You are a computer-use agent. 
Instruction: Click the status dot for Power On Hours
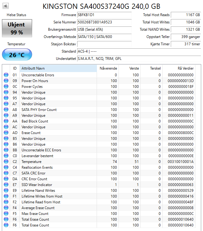6,81
